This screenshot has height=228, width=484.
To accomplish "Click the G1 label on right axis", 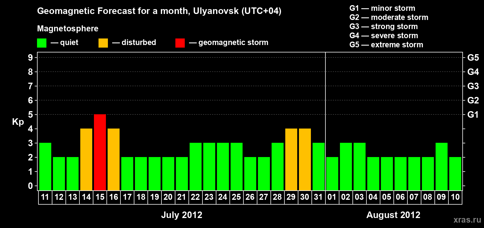I will click(x=473, y=115).
